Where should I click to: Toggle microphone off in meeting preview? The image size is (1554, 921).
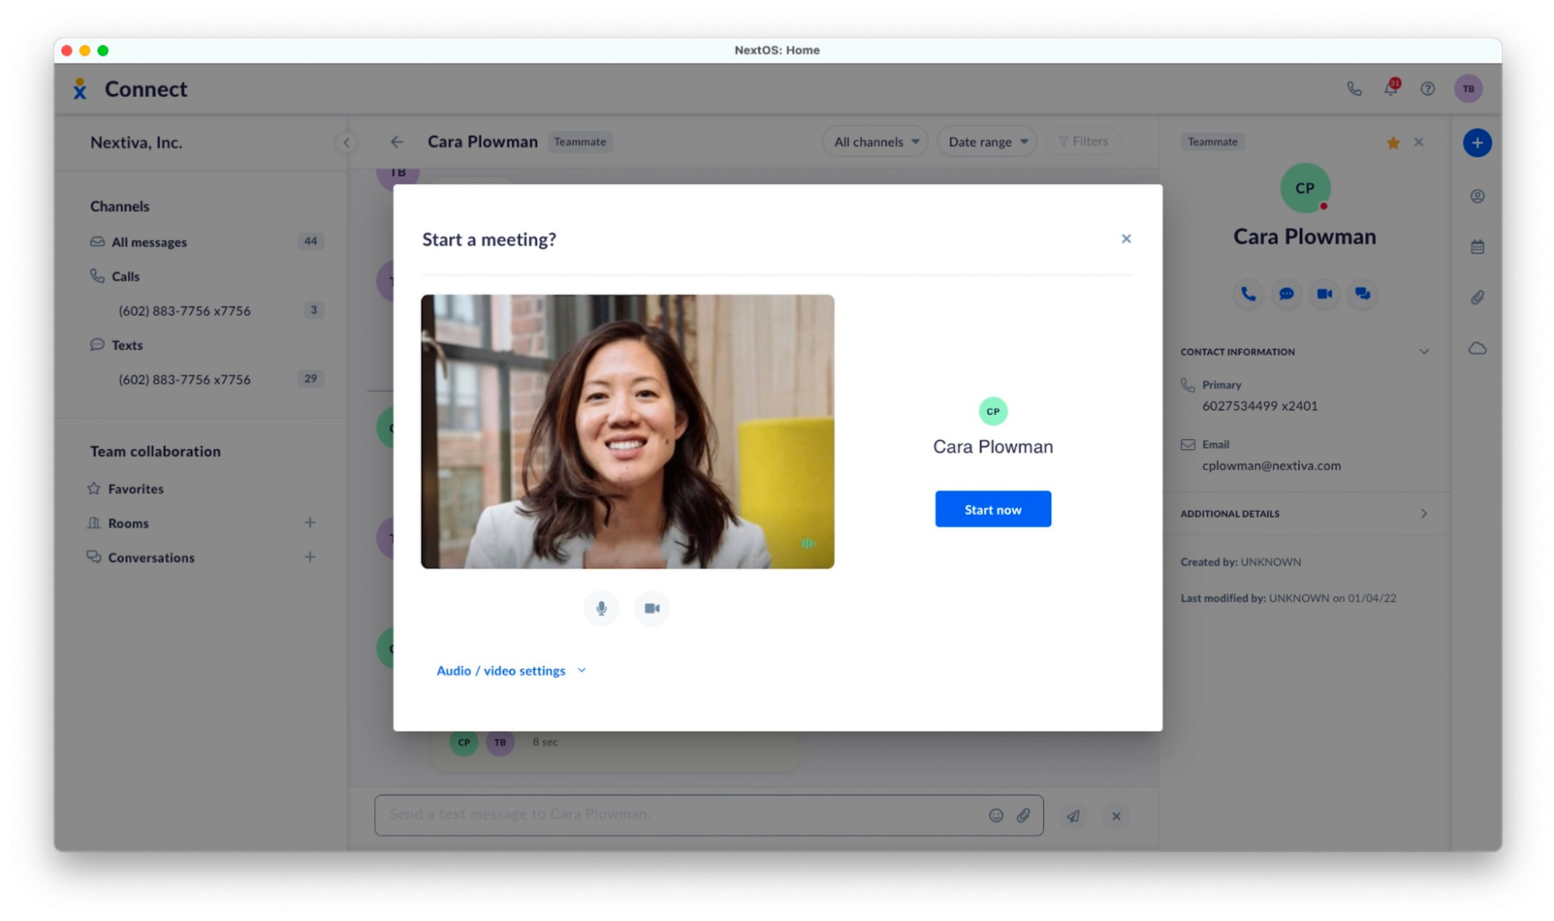(x=601, y=609)
